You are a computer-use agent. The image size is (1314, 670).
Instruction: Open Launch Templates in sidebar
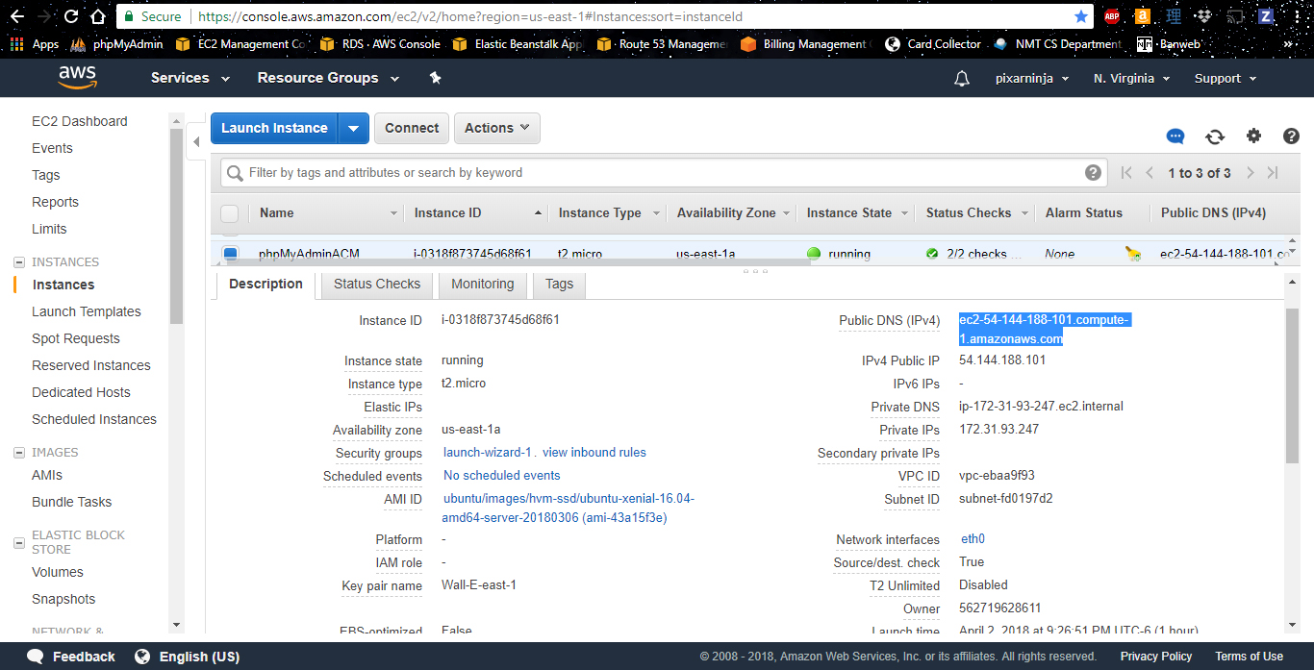(87, 311)
